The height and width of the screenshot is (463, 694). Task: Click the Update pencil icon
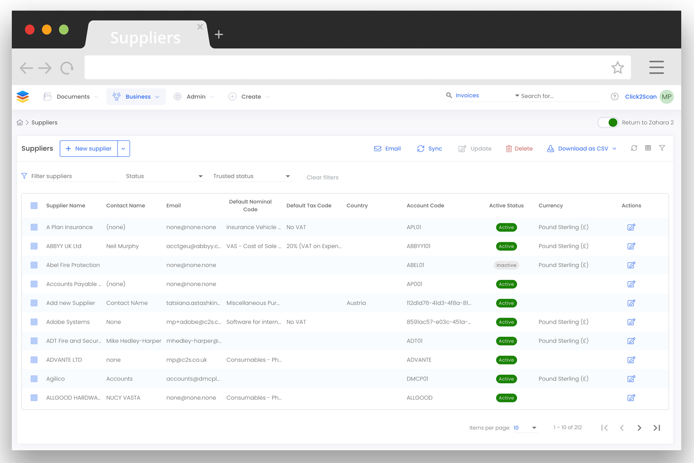pyautogui.click(x=462, y=148)
